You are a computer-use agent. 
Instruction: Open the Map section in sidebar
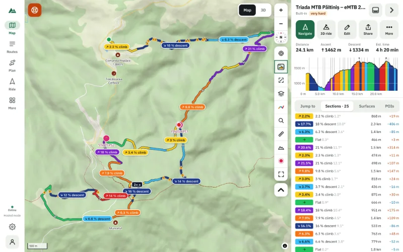pyautogui.click(x=12, y=28)
